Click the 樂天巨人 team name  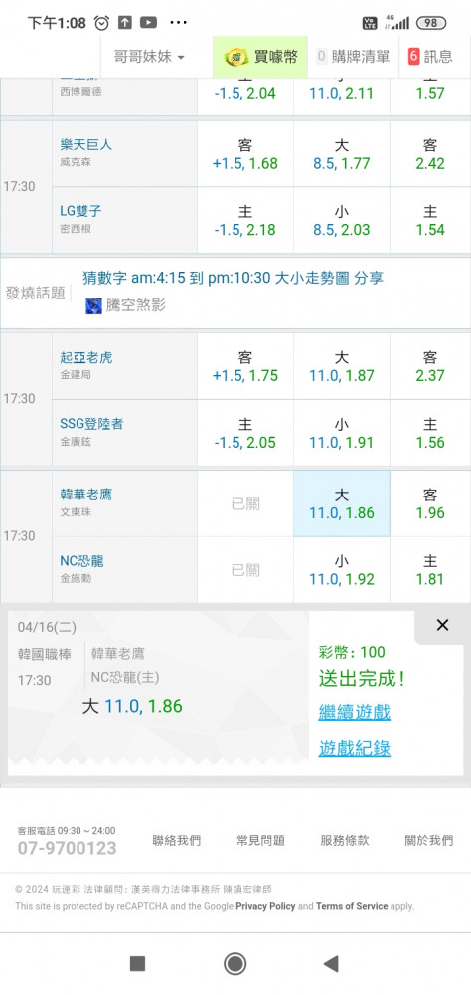tap(86, 144)
